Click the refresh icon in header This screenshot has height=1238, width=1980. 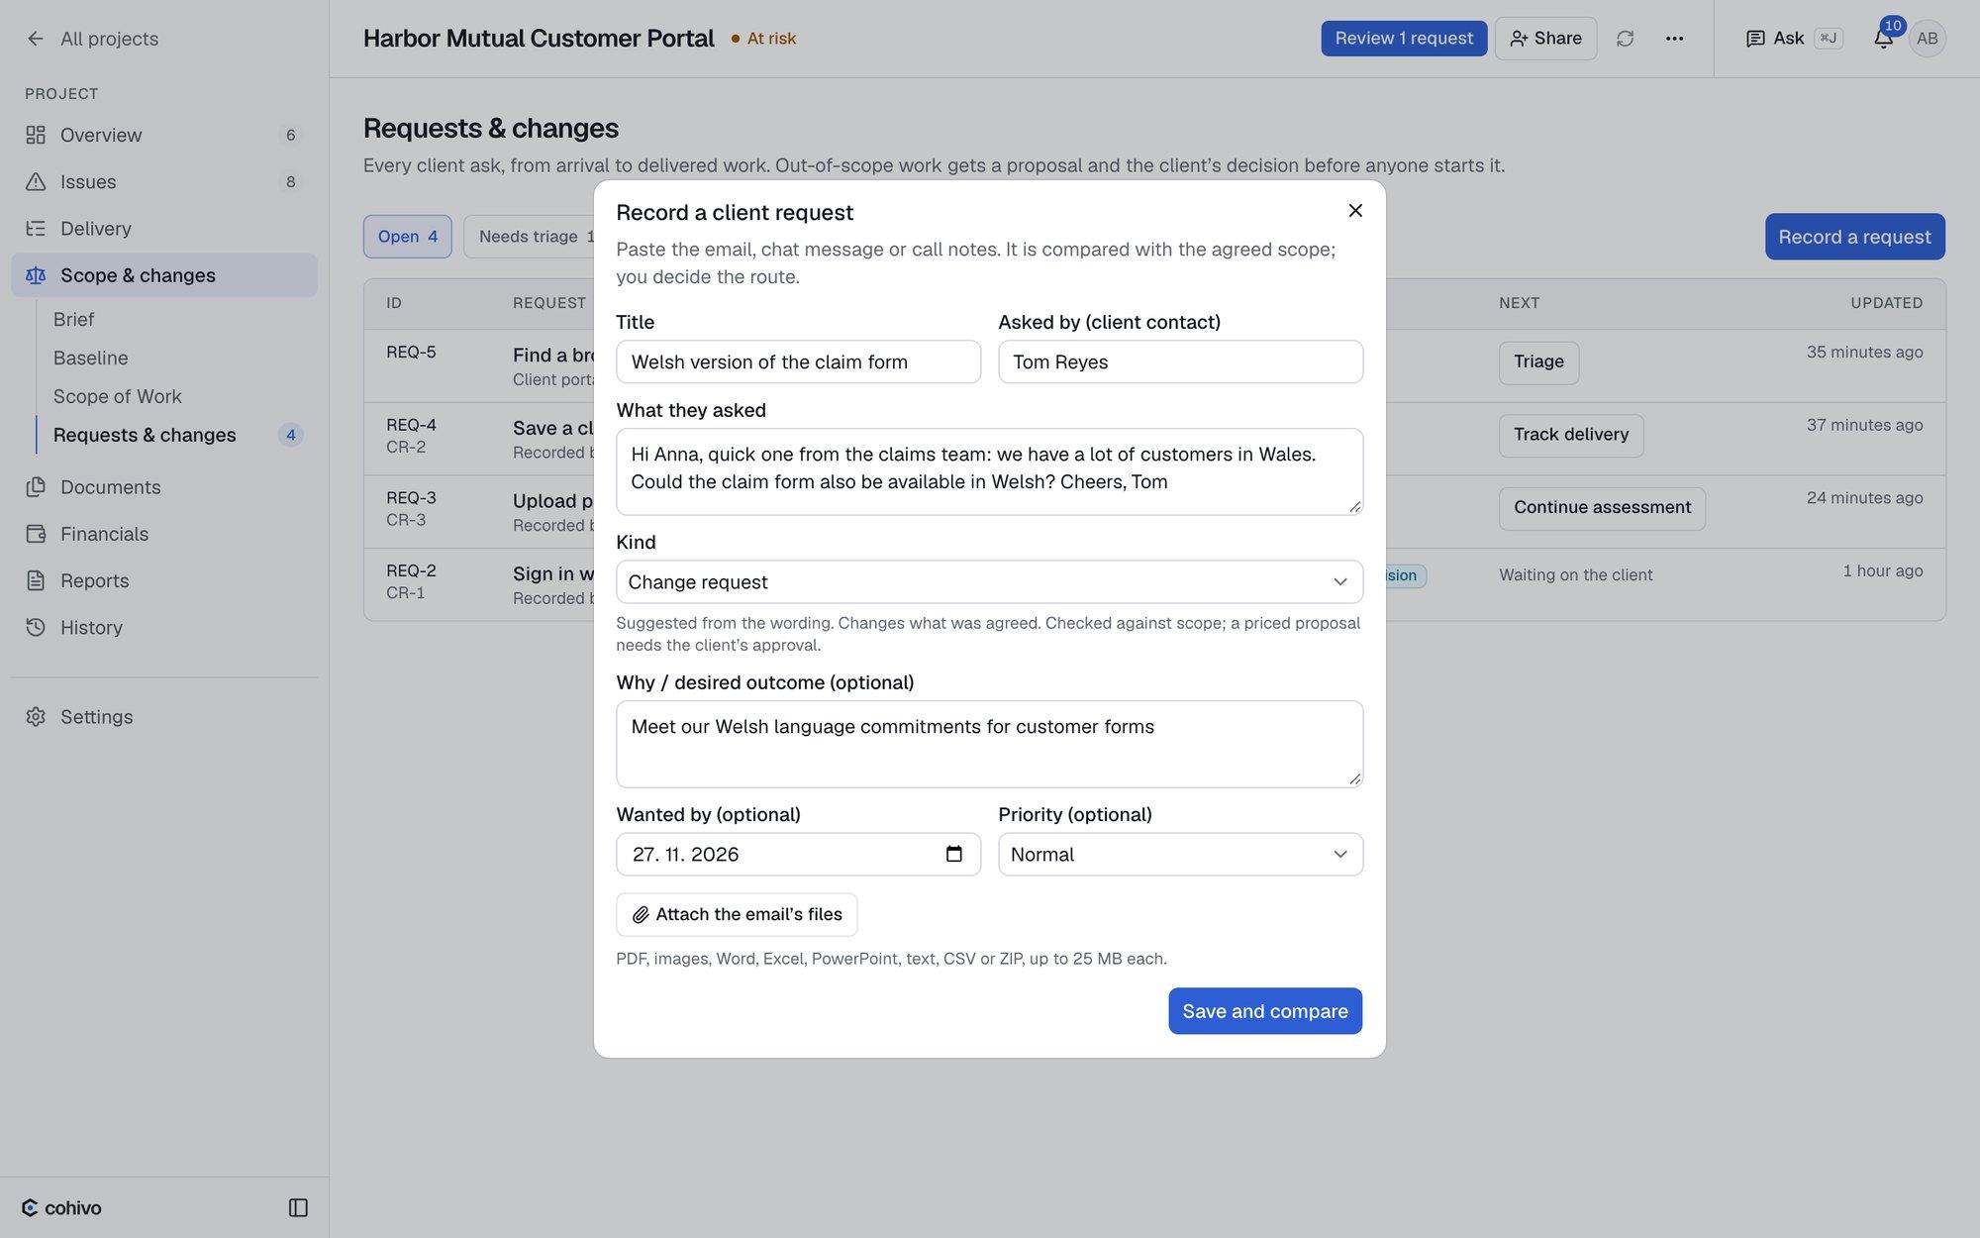click(1625, 39)
